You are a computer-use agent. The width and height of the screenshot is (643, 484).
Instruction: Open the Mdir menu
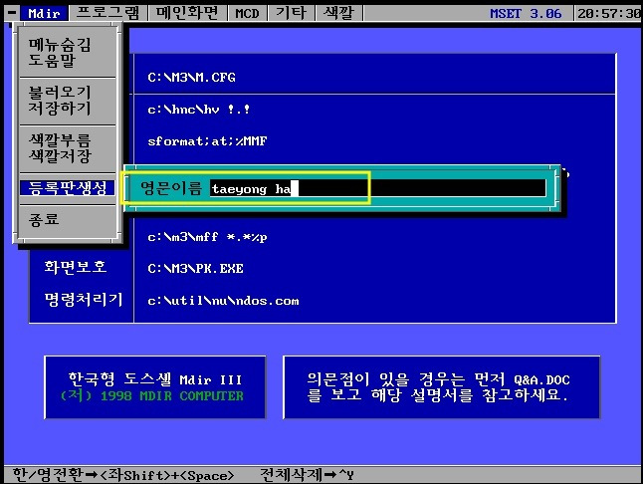click(x=44, y=13)
